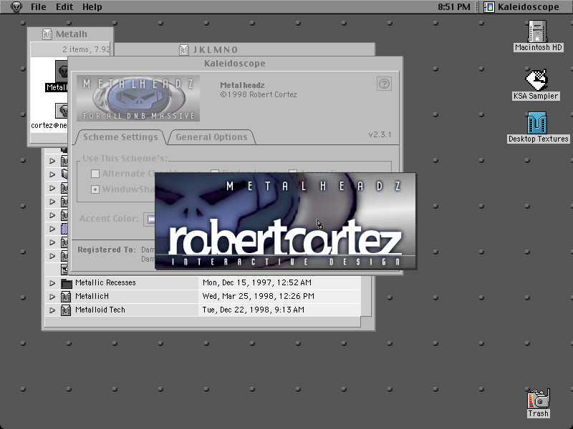Select the Trash icon on the desktop
Viewport: 573px width, 429px height.
click(539, 399)
